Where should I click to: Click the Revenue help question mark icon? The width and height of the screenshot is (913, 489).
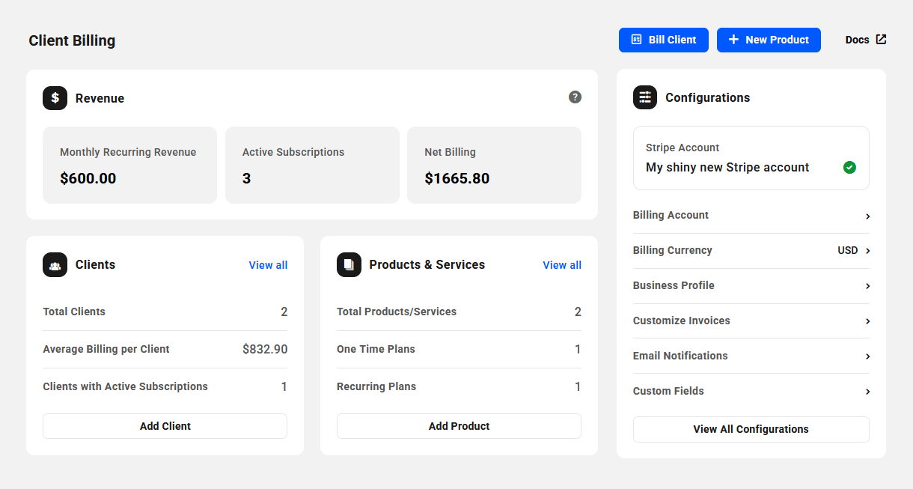pos(575,97)
